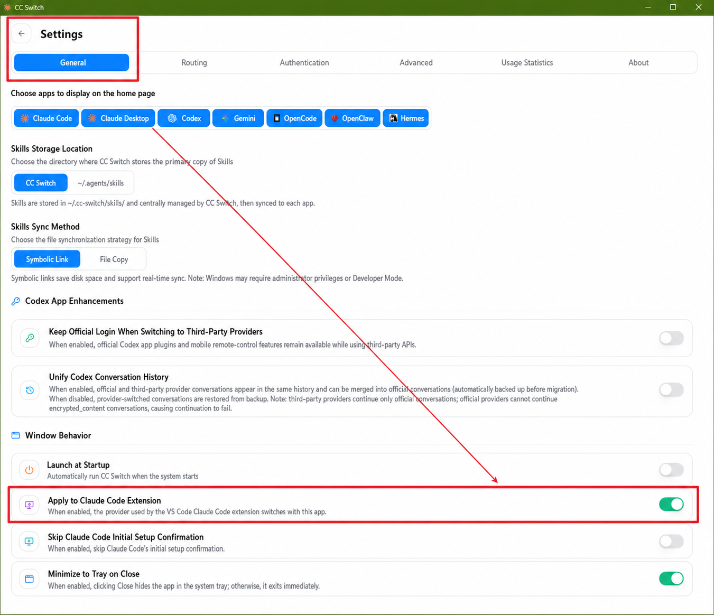Select Symbolic Link sync method
The height and width of the screenshot is (615, 714).
[x=47, y=259]
